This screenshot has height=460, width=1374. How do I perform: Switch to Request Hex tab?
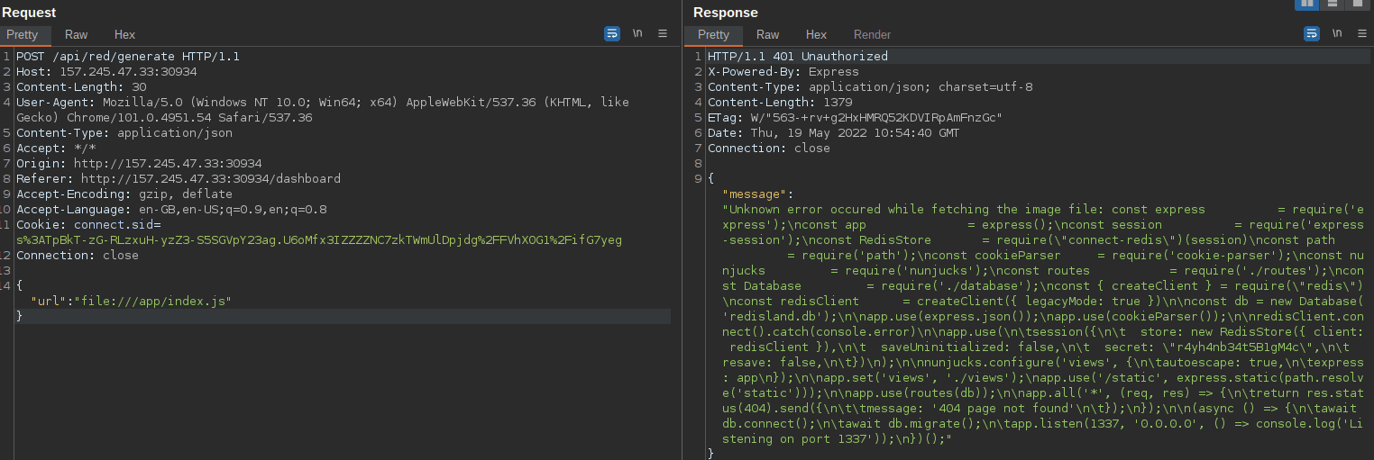coord(124,34)
